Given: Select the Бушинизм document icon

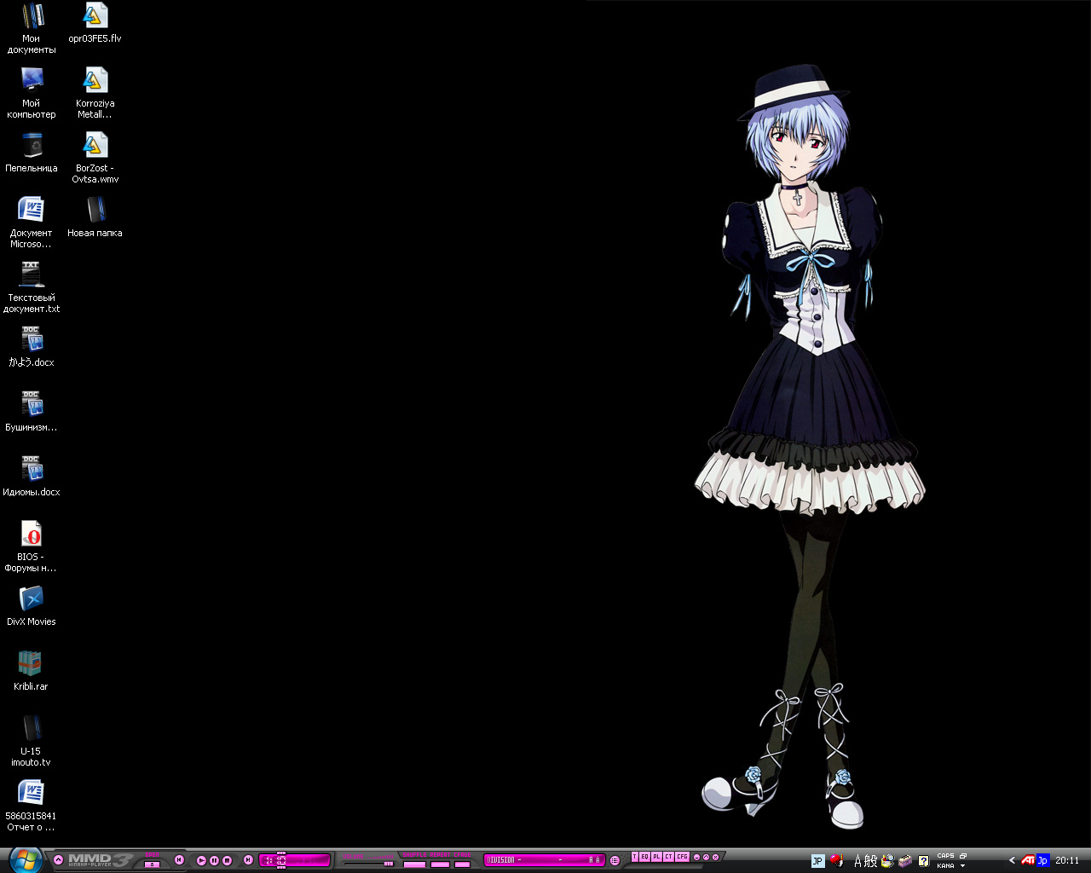Looking at the screenshot, I should pos(32,413).
